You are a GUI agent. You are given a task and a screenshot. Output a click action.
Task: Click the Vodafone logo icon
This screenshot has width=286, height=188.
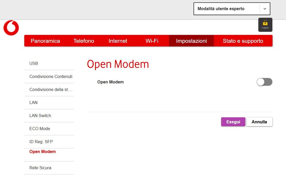coord(11,28)
